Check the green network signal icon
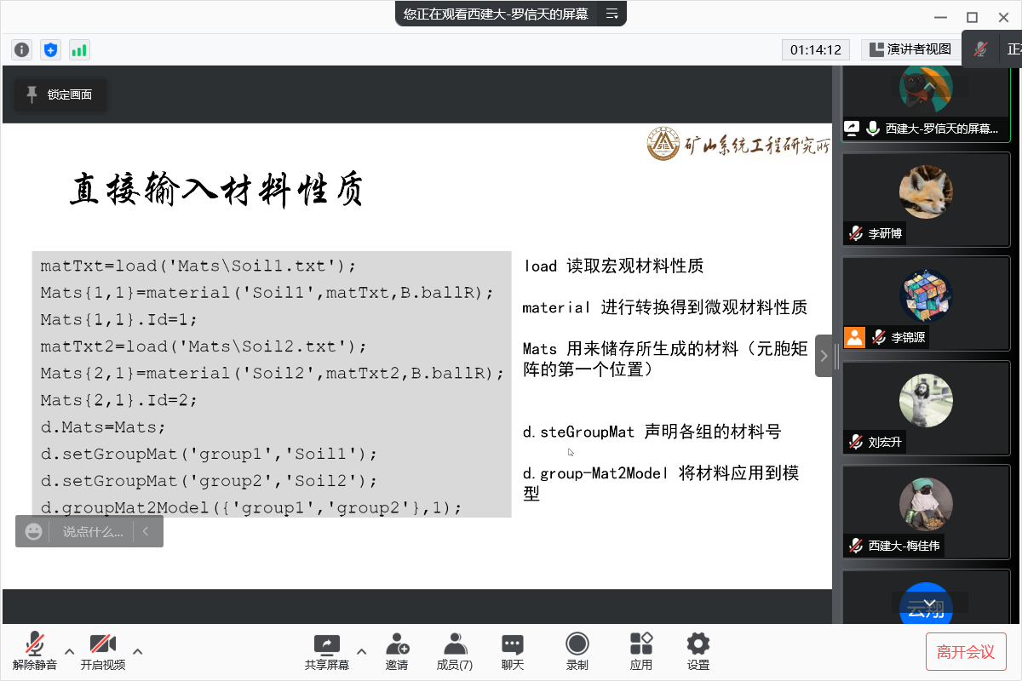 [79, 49]
